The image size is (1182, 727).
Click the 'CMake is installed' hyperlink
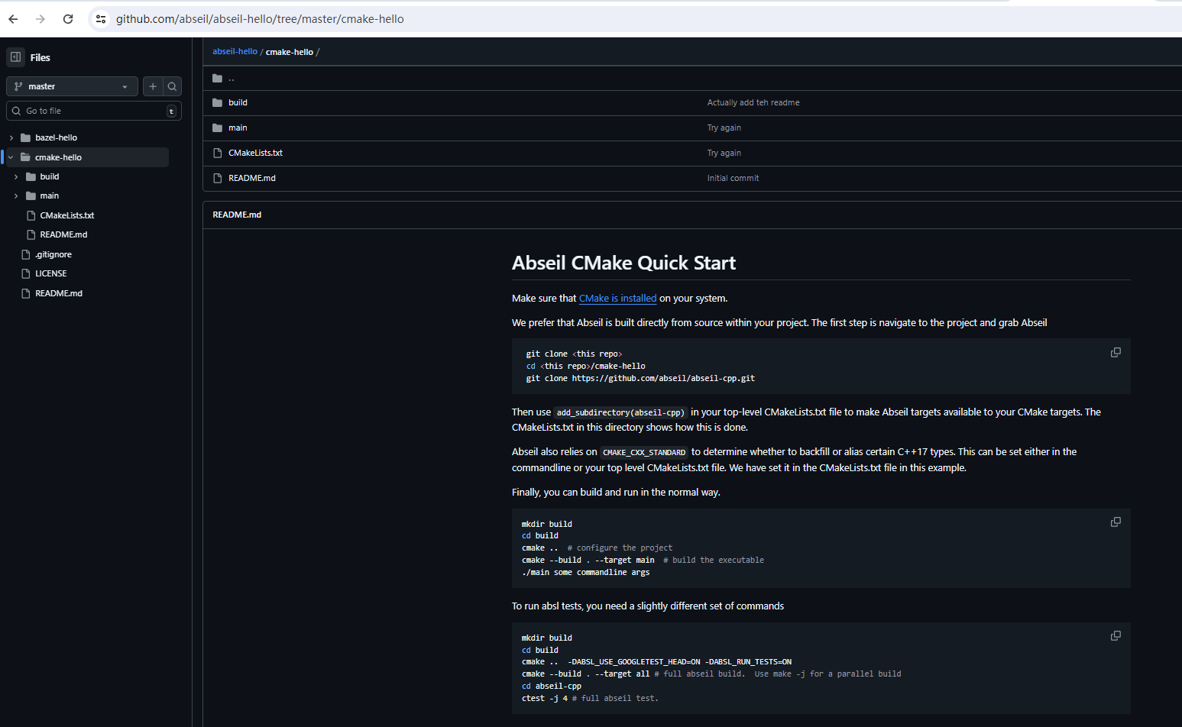click(x=617, y=299)
